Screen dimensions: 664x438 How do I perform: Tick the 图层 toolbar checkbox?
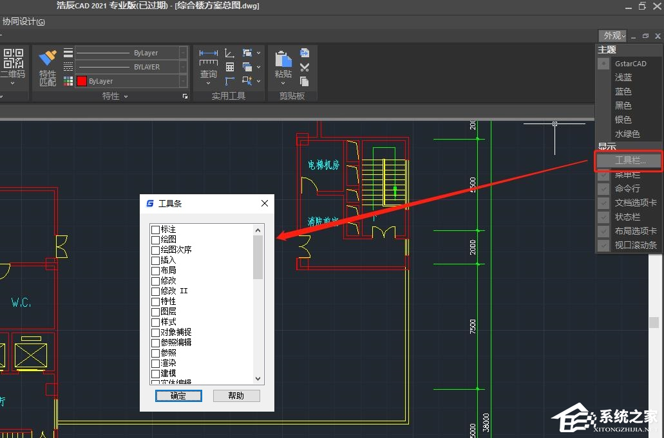155,312
